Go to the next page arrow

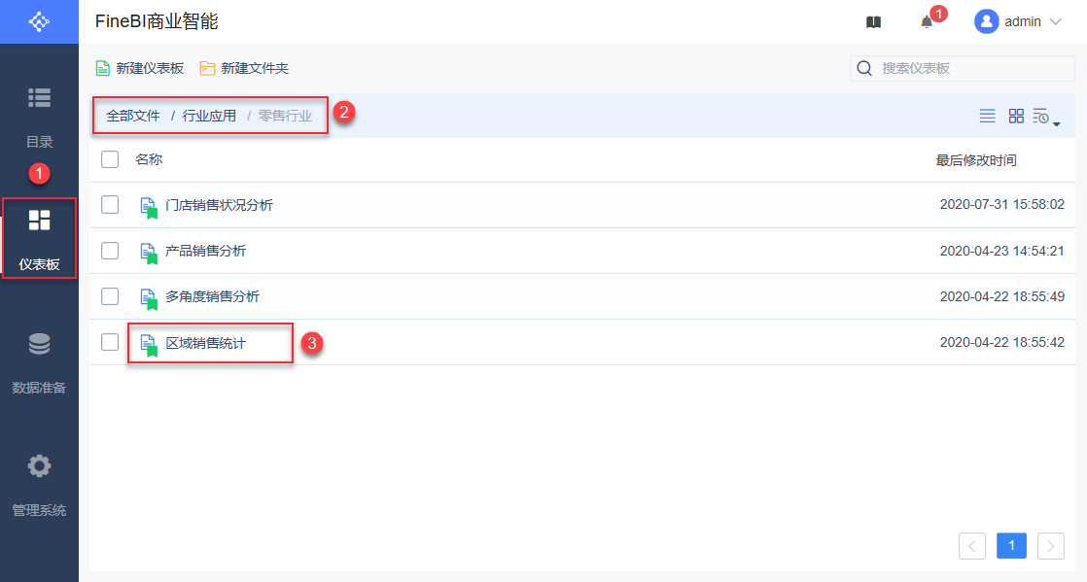point(1051,546)
